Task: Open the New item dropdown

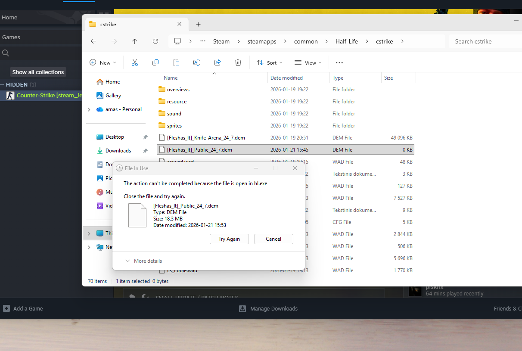Action: pos(103,63)
